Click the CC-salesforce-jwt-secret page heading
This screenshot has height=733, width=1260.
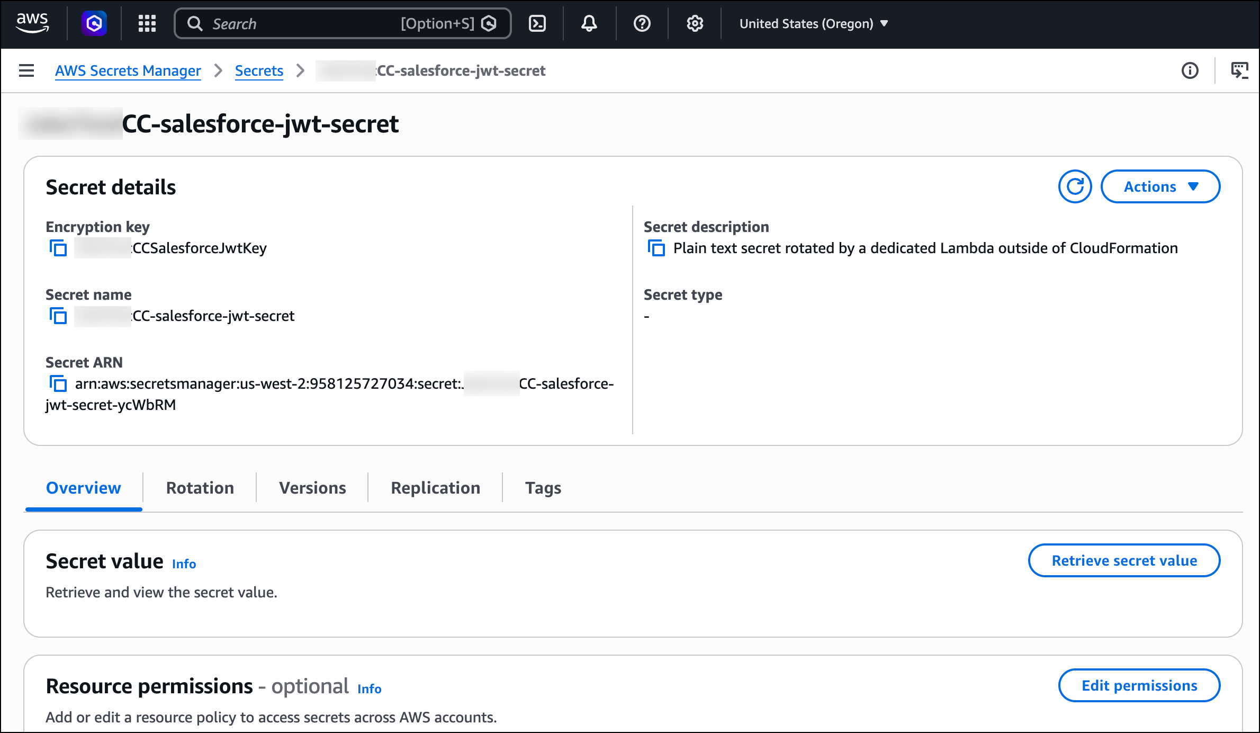[260, 124]
